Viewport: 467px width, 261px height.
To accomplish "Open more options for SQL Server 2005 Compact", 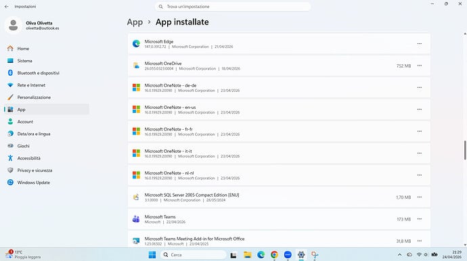I will 420,197.
